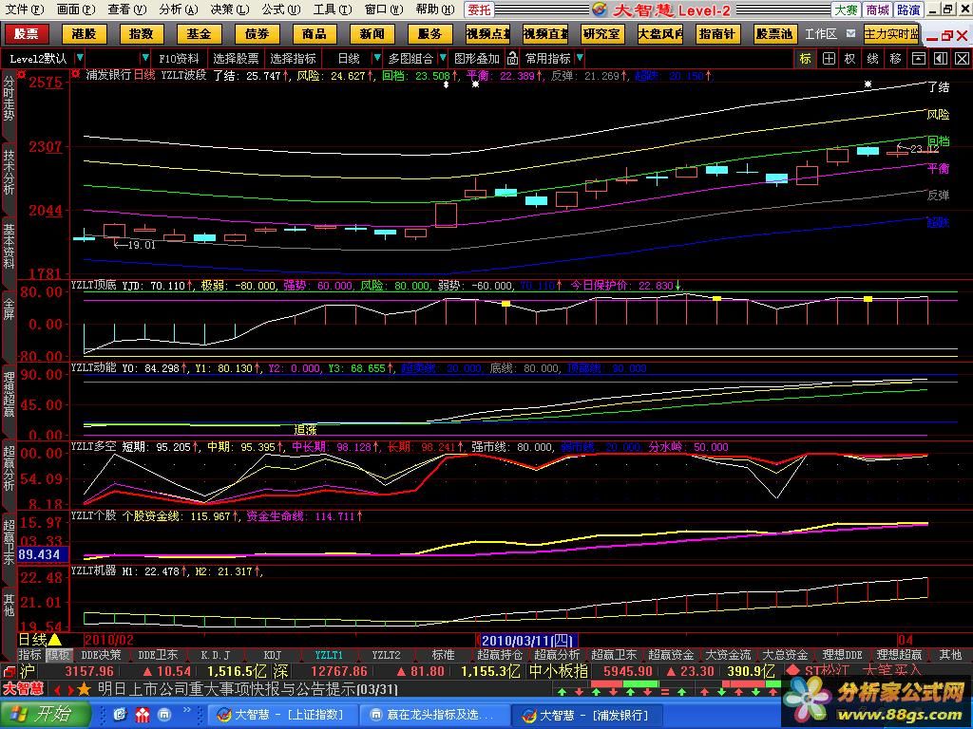Open the 路演 link at top right
Screen dimensions: 973x729
[907, 9]
